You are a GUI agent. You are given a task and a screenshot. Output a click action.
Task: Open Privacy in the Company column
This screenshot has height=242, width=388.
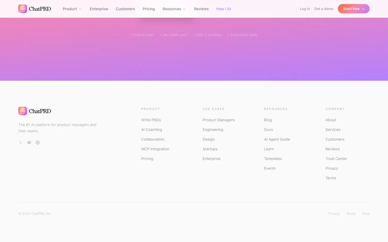tap(332, 168)
